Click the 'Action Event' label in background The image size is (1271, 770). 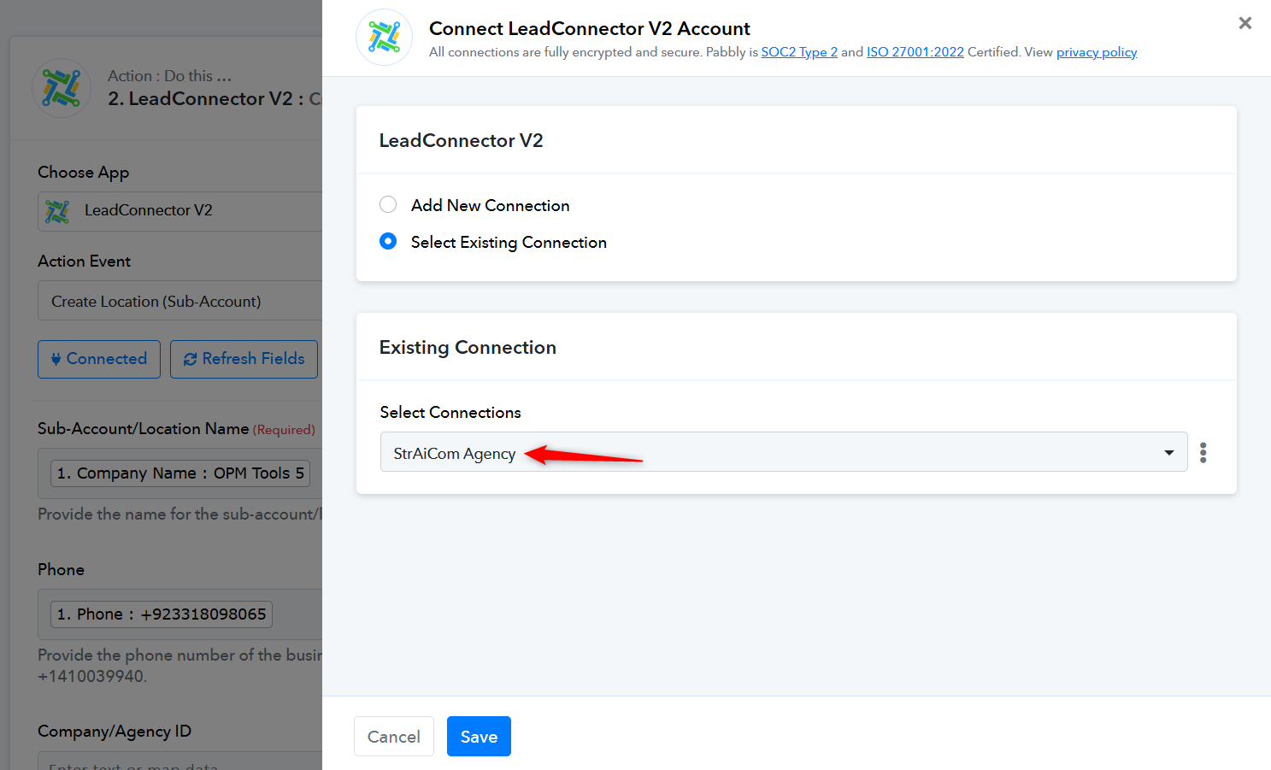tap(84, 262)
